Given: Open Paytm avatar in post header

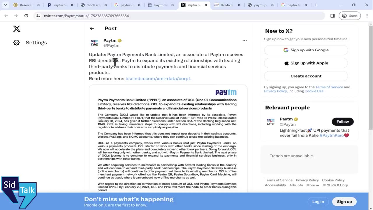Looking at the screenshot, I should [94, 43].
